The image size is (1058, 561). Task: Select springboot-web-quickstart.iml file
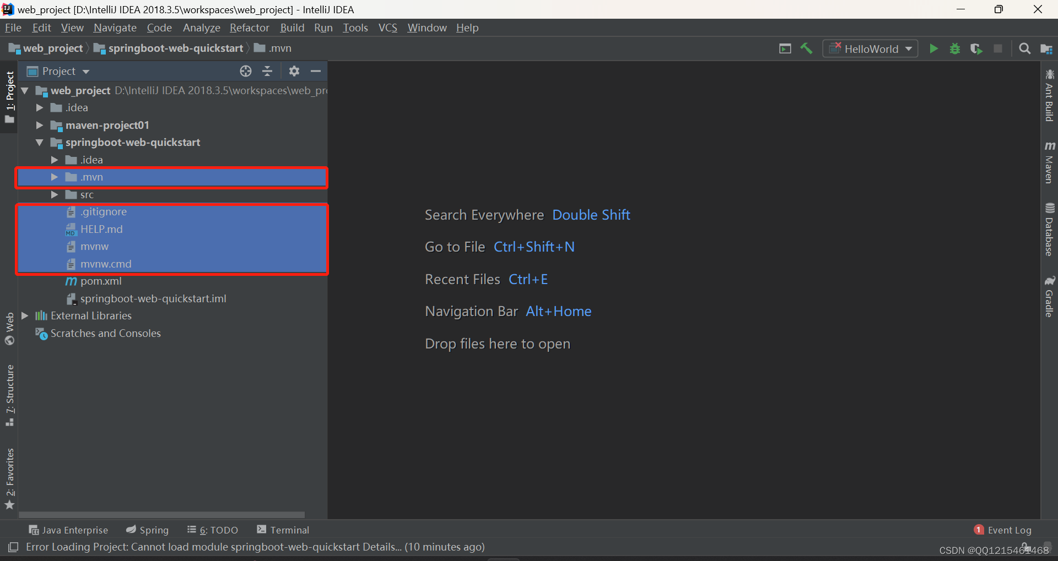click(x=172, y=298)
